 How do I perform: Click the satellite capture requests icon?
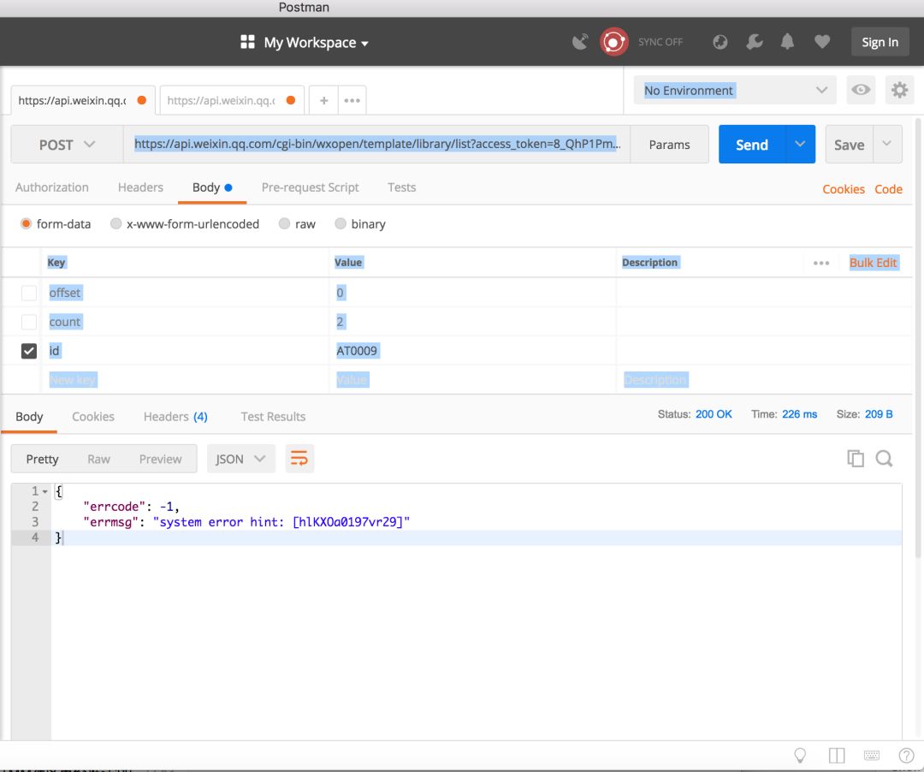point(580,42)
